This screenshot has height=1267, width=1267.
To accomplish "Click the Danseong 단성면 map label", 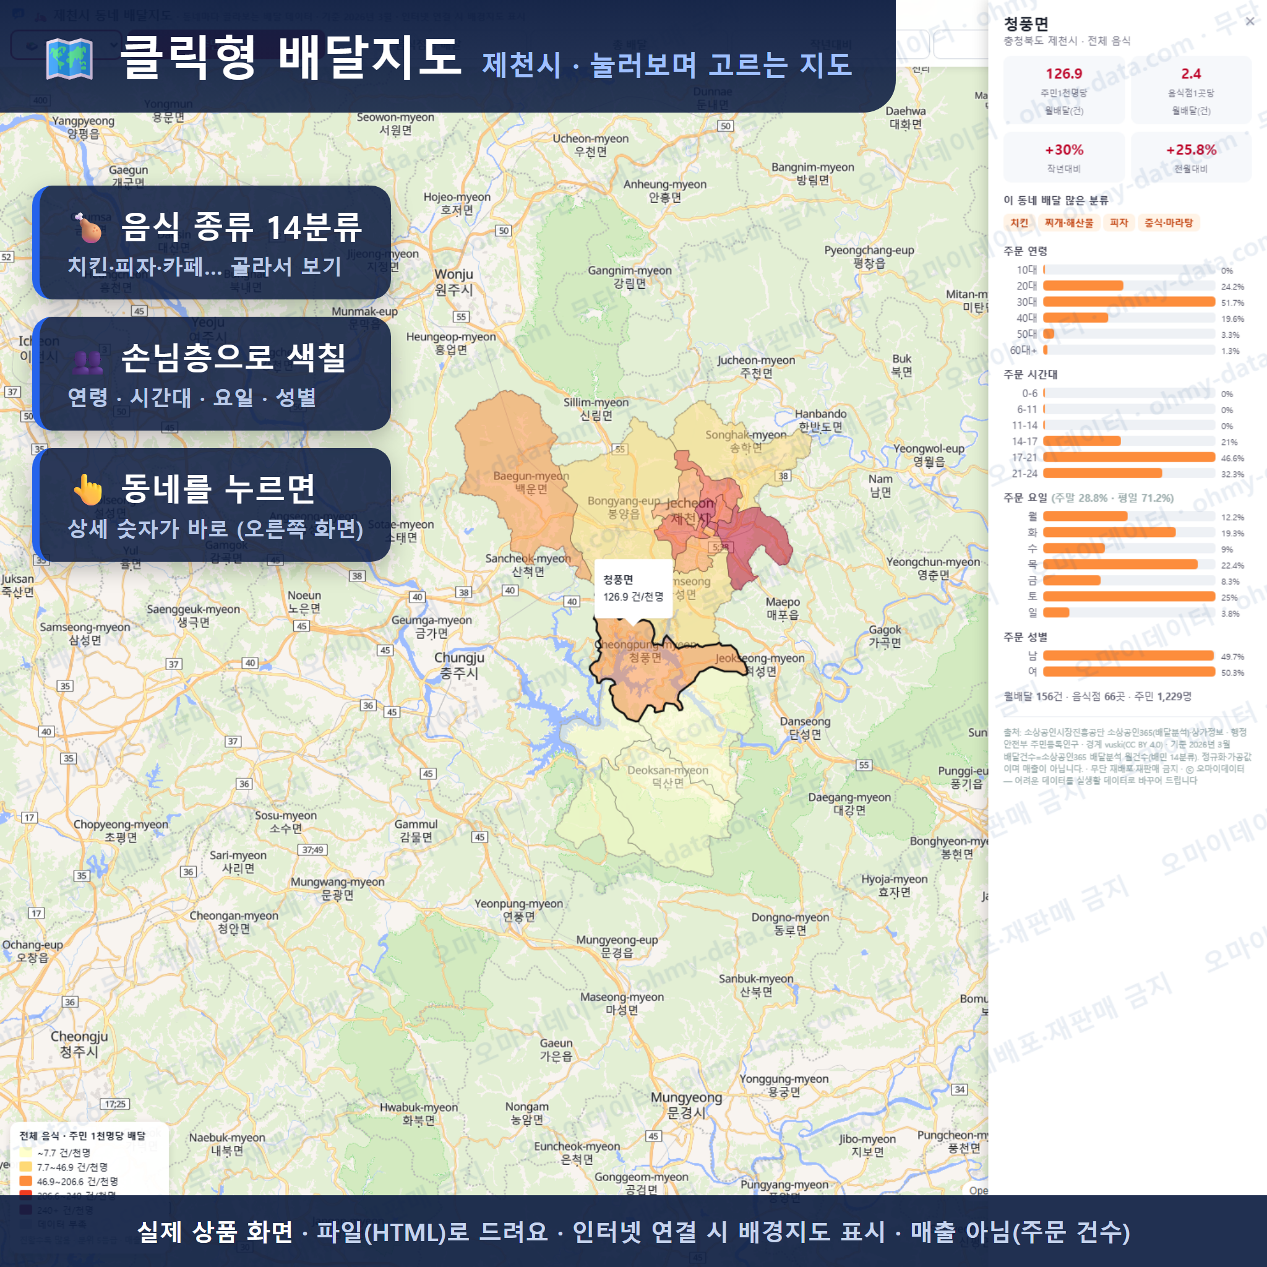I will [x=805, y=728].
